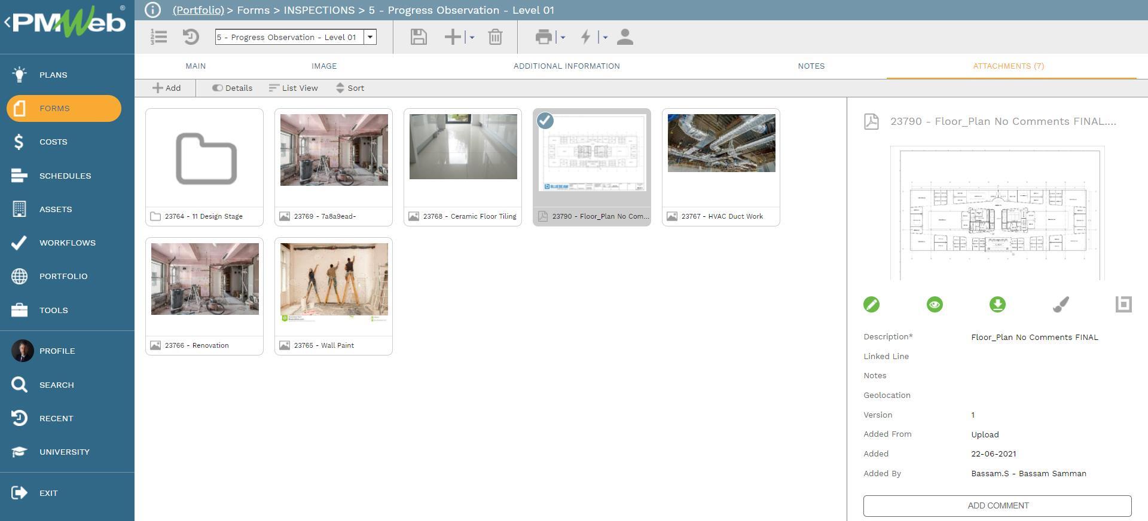View attachment using the green eye icon
The height and width of the screenshot is (521, 1148).
click(935, 305)
